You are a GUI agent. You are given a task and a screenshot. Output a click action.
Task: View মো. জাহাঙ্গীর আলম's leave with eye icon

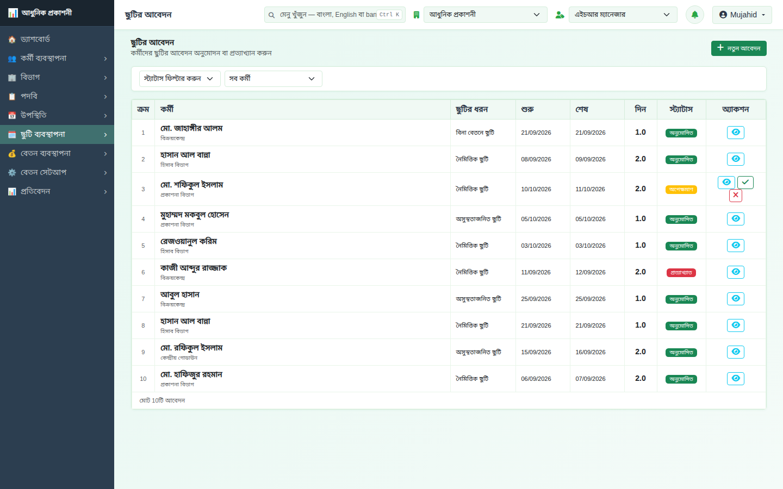click(736, 133)
